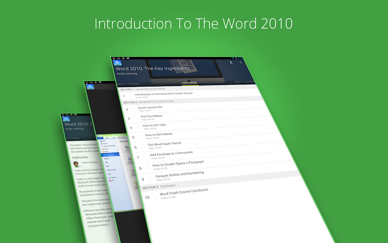Tap the download icon in the course header

231,62
